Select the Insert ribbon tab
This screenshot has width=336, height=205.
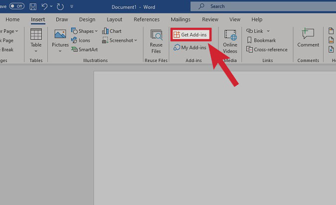click(x=38, y=19)
